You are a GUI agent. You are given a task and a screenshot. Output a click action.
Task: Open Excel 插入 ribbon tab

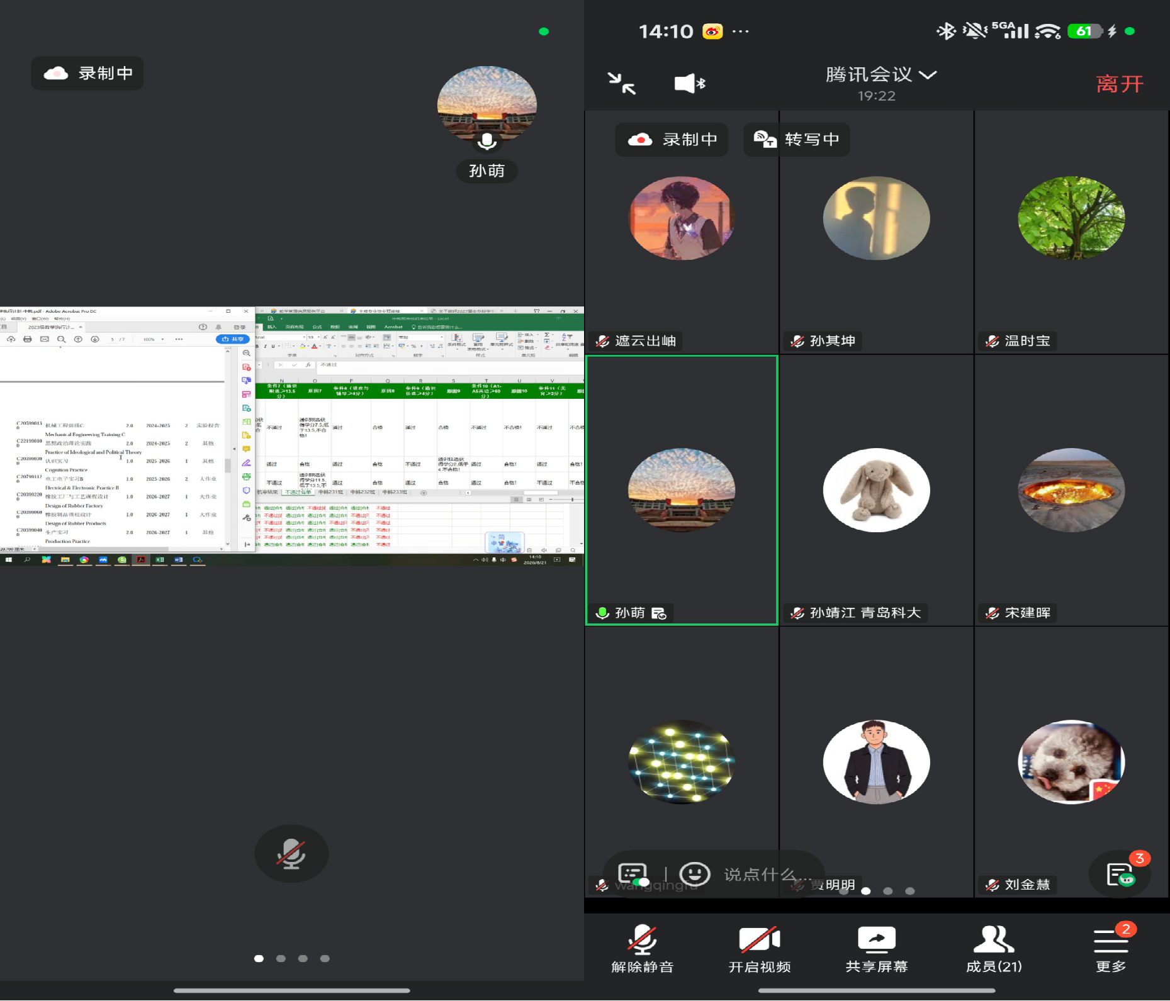coord(272,327)
